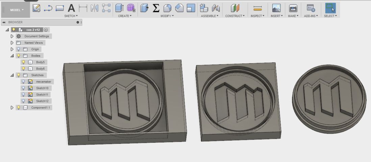Click the Component1:1 cube icon
371x162 pixels.
pos(25,108)
